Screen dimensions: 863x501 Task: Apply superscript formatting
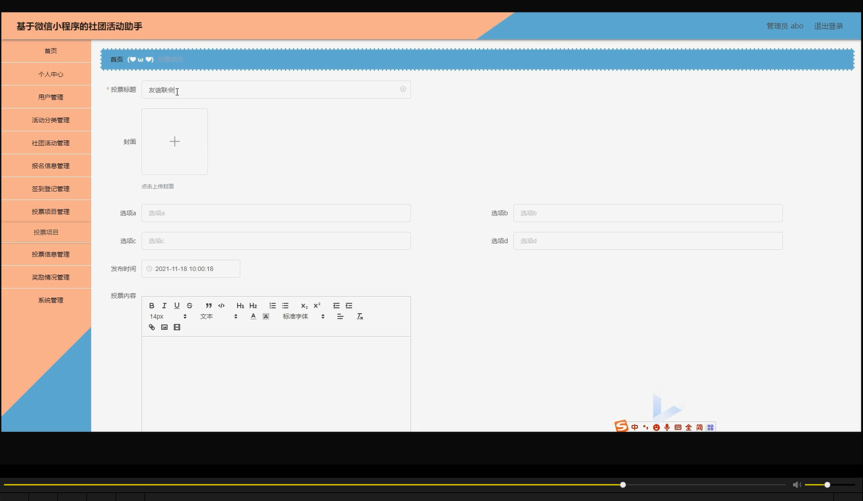click(x=317, y=306)
